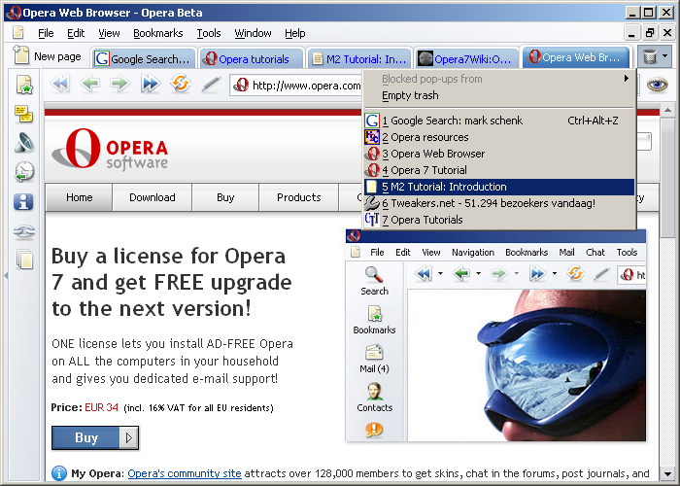The width and height of the screenshot is (680, 486).
Task: Collapse the side panel using left edge arrow
Action: pyautogui.click(x=5, y=274)
